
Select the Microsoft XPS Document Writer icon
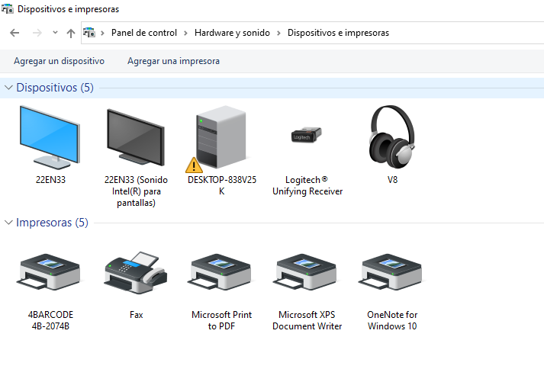coord(305,272)
